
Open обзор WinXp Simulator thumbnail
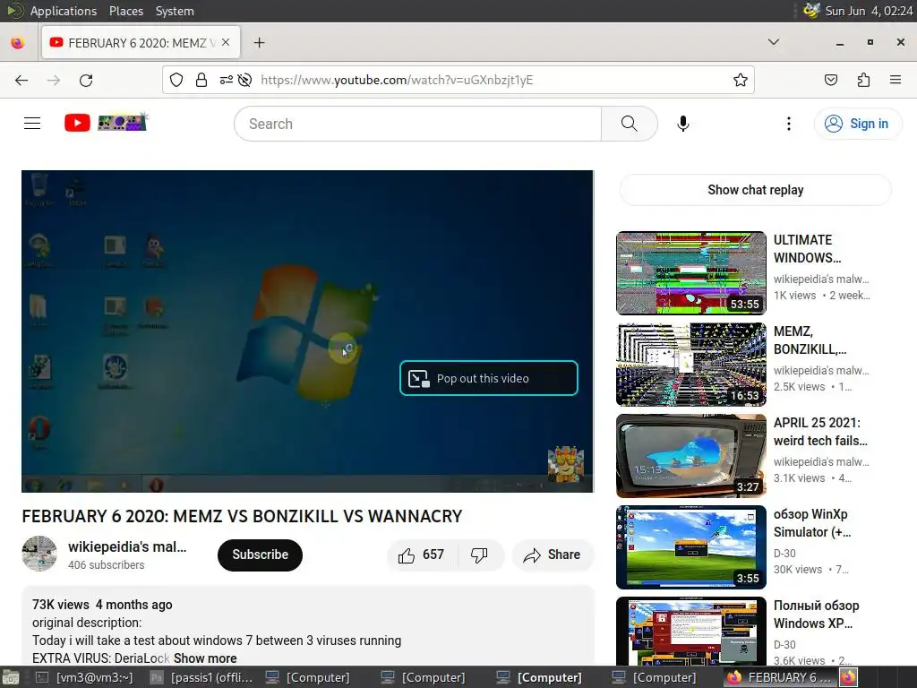[x=690, y=547]
